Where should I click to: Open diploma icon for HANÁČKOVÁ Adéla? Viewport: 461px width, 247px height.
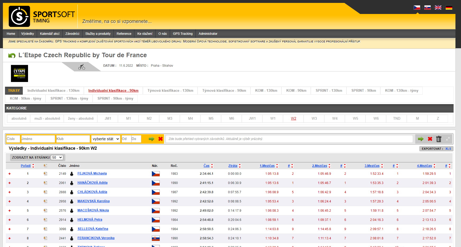click(x=45, y=183)
